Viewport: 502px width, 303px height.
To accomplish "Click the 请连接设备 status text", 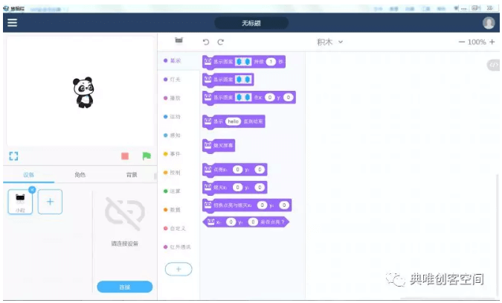I will [x=124, y=243].
